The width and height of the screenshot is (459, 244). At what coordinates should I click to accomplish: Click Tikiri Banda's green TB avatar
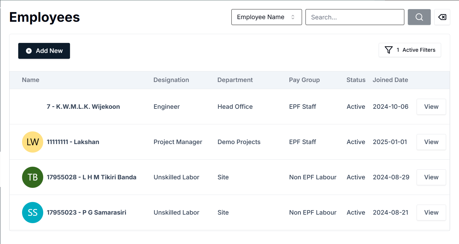coord(32,177)
